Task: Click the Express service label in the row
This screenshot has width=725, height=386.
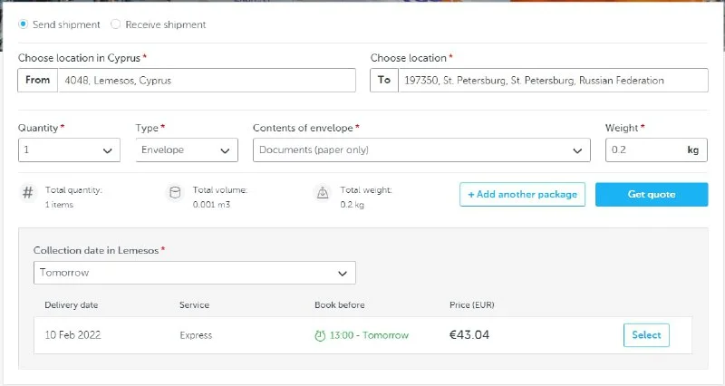Action: click(196, 335)
